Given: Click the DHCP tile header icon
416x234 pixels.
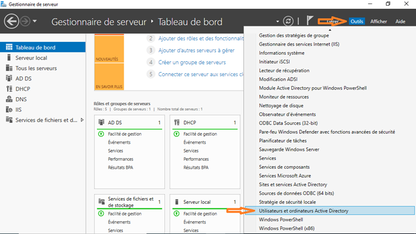Looking at the screenshot, I should (177, 122).
